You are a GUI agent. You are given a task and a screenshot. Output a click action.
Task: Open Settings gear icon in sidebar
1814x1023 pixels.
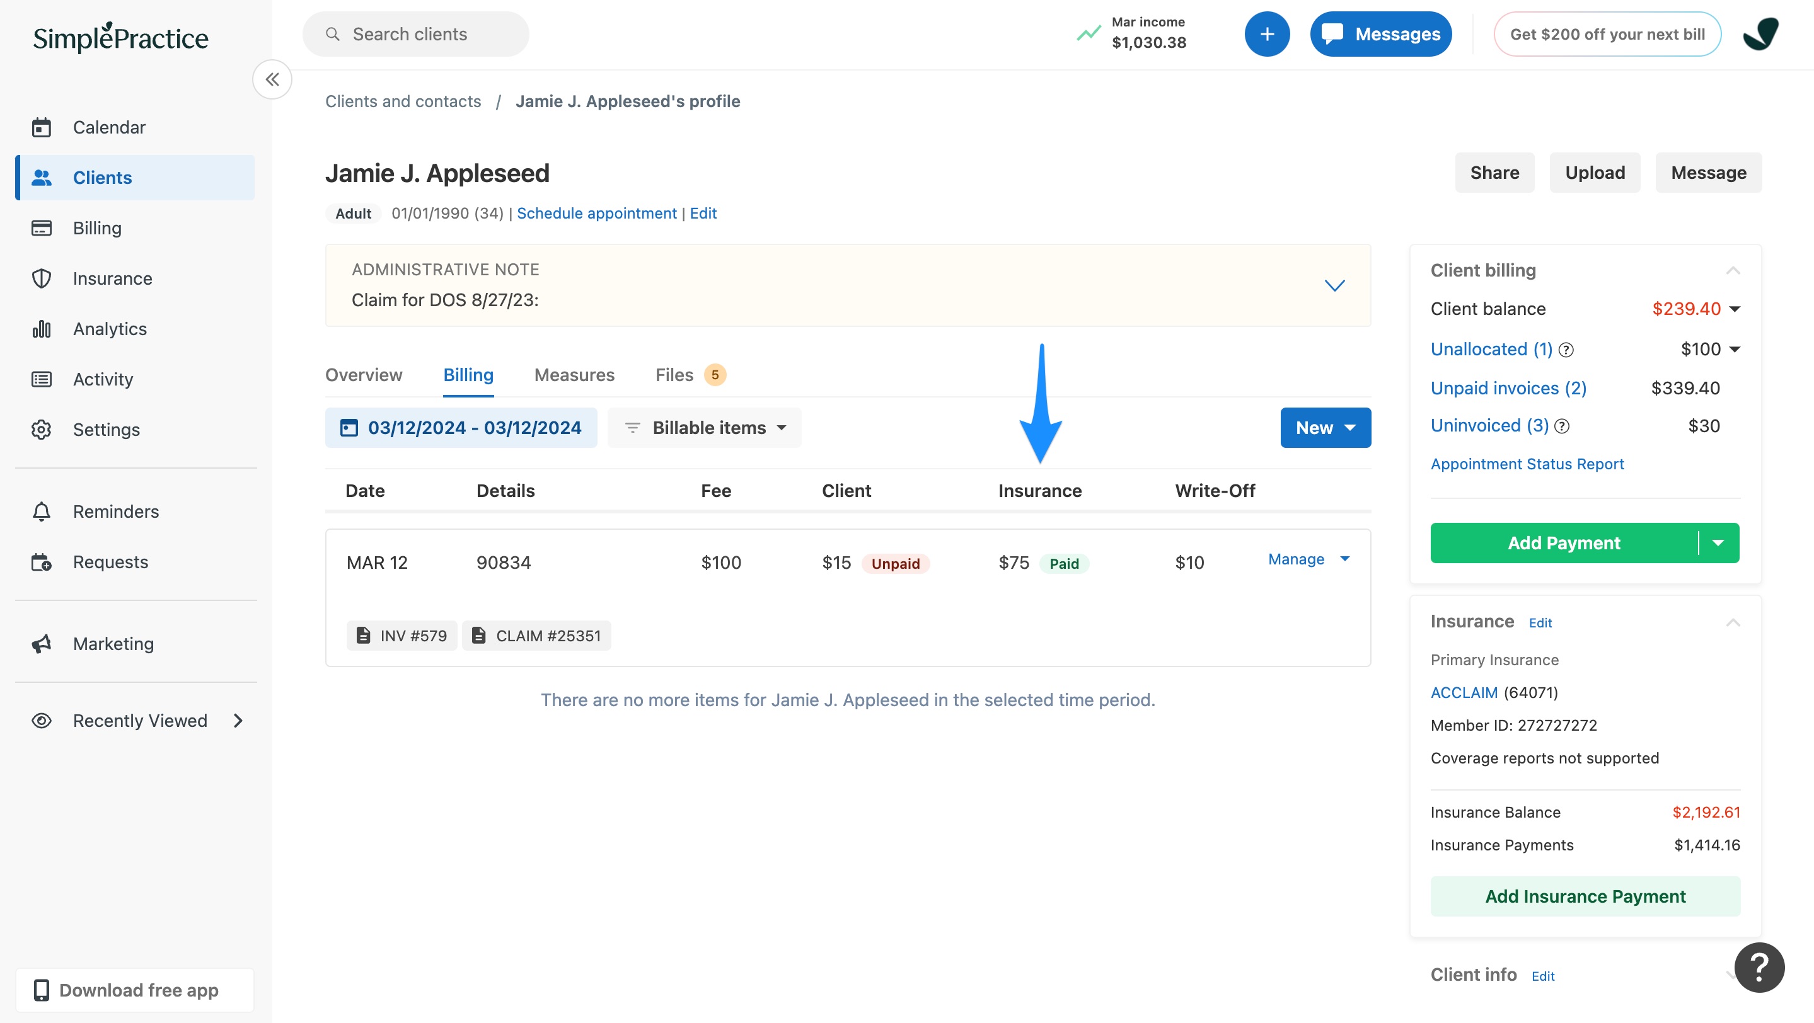click(42, 429)
